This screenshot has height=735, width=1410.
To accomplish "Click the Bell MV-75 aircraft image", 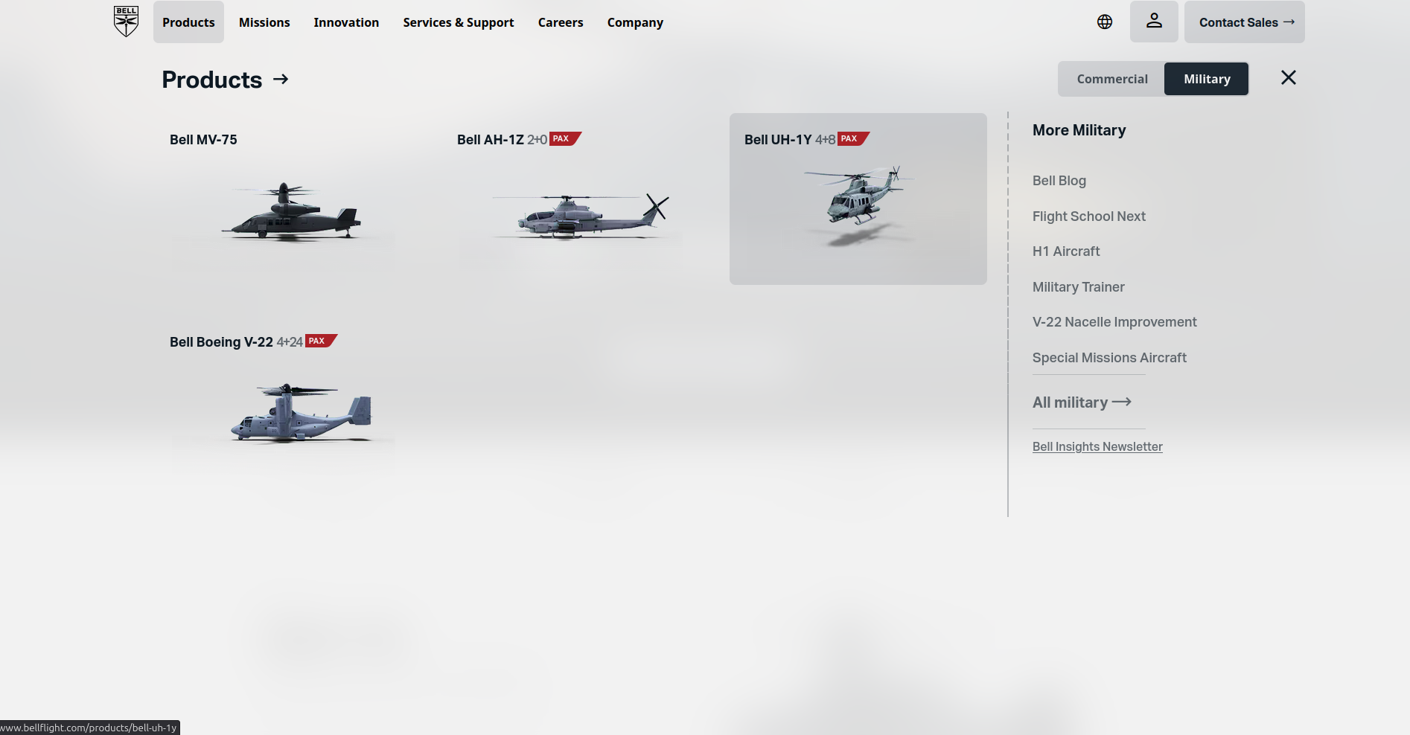I will click(x=292, y=212).
